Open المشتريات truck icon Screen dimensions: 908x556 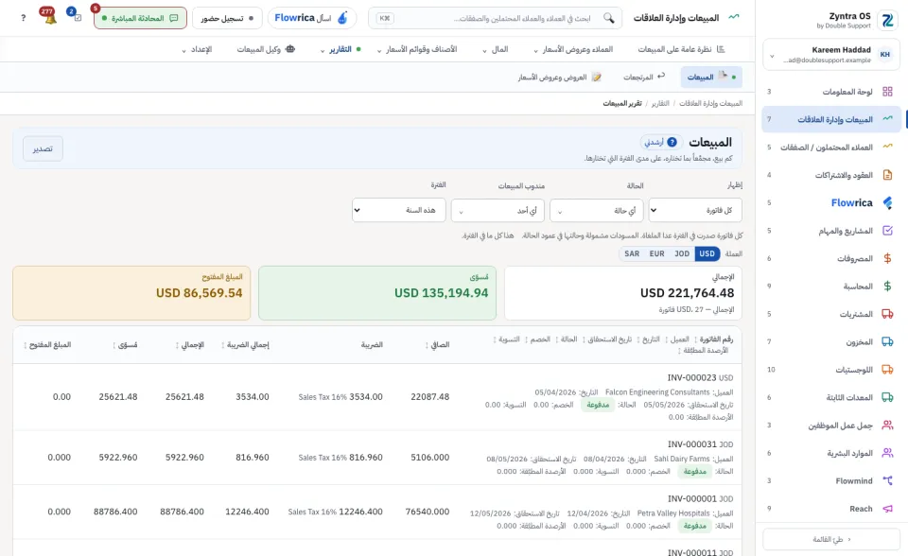click(887, 314)
